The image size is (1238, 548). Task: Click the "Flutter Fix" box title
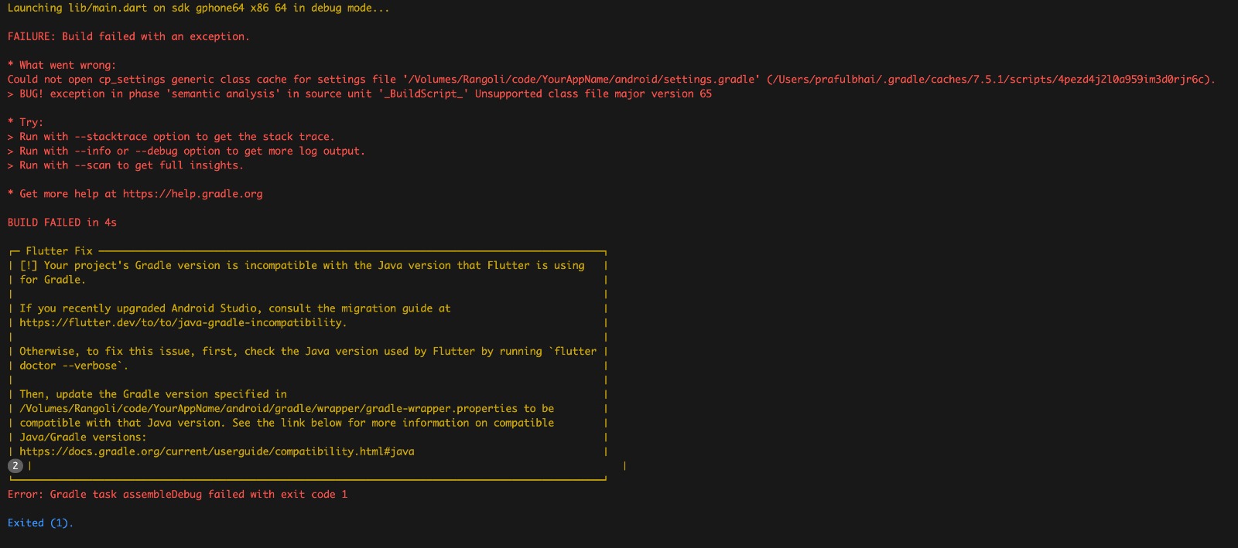tap(59, 251)
